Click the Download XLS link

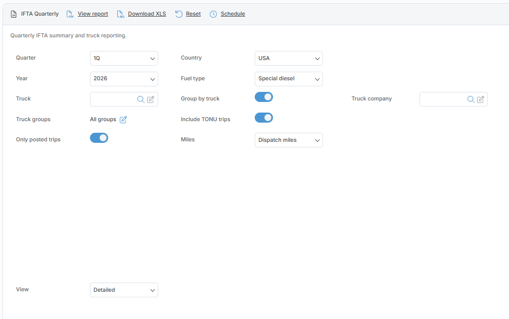tap(147, 14)
